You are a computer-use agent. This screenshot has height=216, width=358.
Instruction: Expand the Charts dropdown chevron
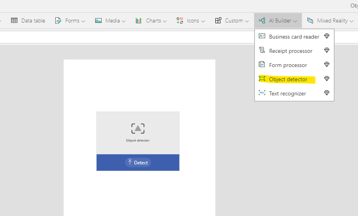tap(165, 21)
